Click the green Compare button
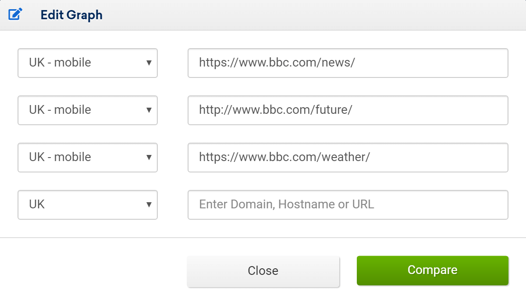This screenshot has width=526, height=302. (x=433, y=270)
